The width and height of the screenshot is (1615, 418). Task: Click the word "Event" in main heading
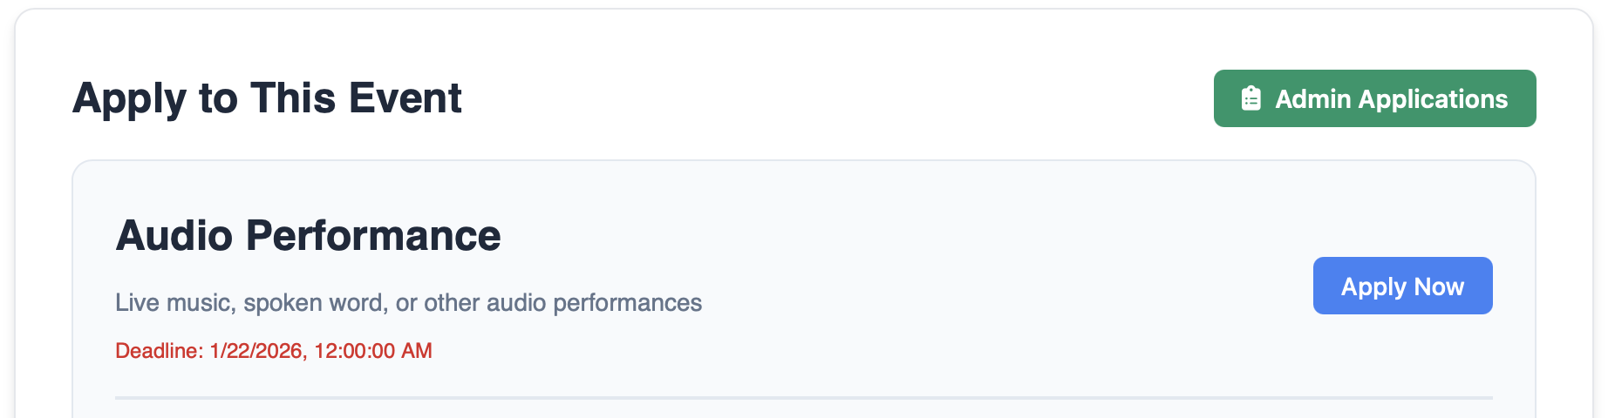click(405, 98)
